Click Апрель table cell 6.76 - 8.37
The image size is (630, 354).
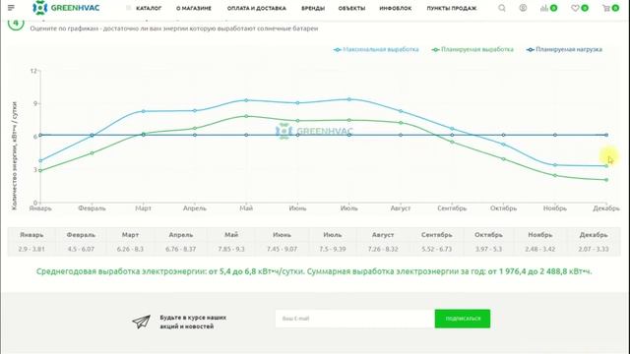point(181,249)
